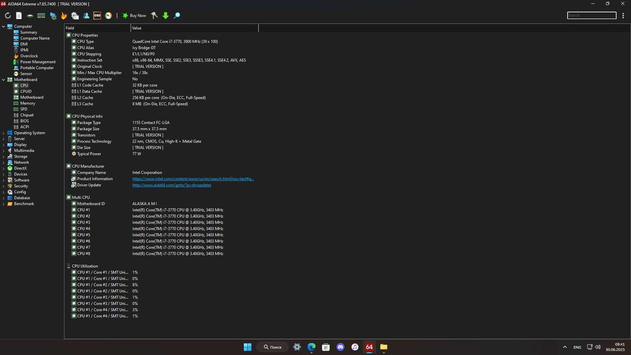
Task: Click the Field column header
Action: tap(97, 28)
